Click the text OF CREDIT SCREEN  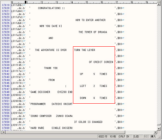click(x=101, y=62)
